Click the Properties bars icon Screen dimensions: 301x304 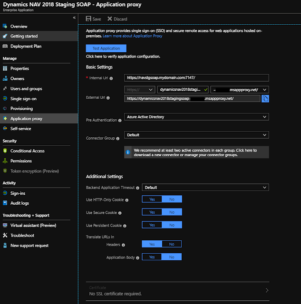point(5,68)
